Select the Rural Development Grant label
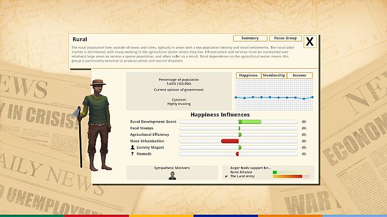Viewport: 387px width, 217px height. pos(153,122)
